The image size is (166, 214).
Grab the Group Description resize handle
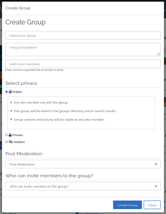tap(158, 54)
